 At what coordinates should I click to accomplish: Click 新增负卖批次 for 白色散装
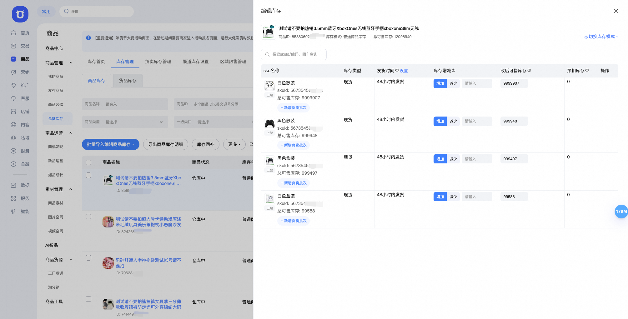pos(294,108)
